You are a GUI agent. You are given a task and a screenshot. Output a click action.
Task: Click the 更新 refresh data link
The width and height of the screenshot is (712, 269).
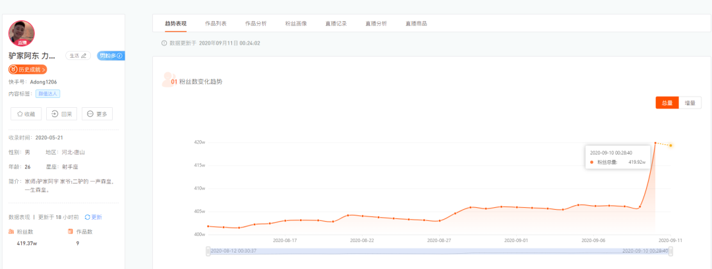point(97,218)
